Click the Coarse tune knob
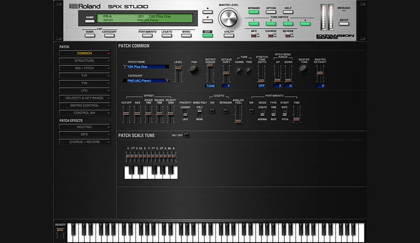The width and height of the screenshot is (420, 243). (x=239, y=71)
